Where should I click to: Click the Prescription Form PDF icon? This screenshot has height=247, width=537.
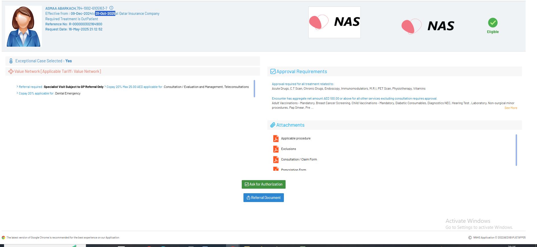pos(276,169)
